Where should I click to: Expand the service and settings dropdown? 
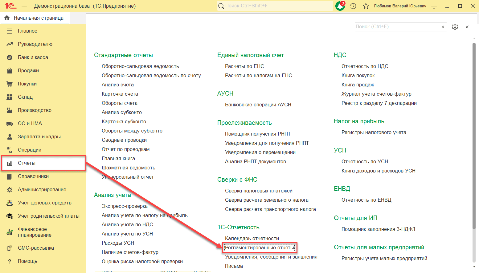coord(434,6)
